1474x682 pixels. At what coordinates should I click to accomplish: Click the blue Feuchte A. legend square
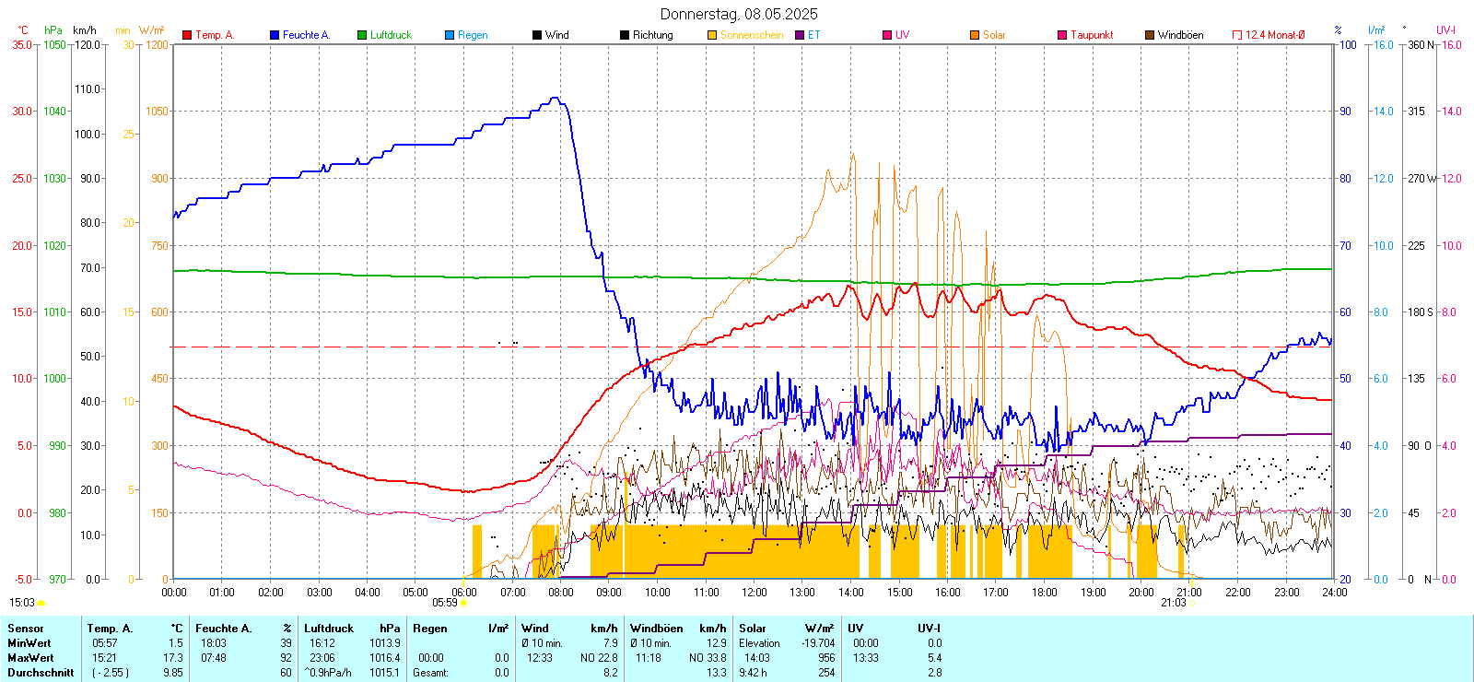coord(275,35)
